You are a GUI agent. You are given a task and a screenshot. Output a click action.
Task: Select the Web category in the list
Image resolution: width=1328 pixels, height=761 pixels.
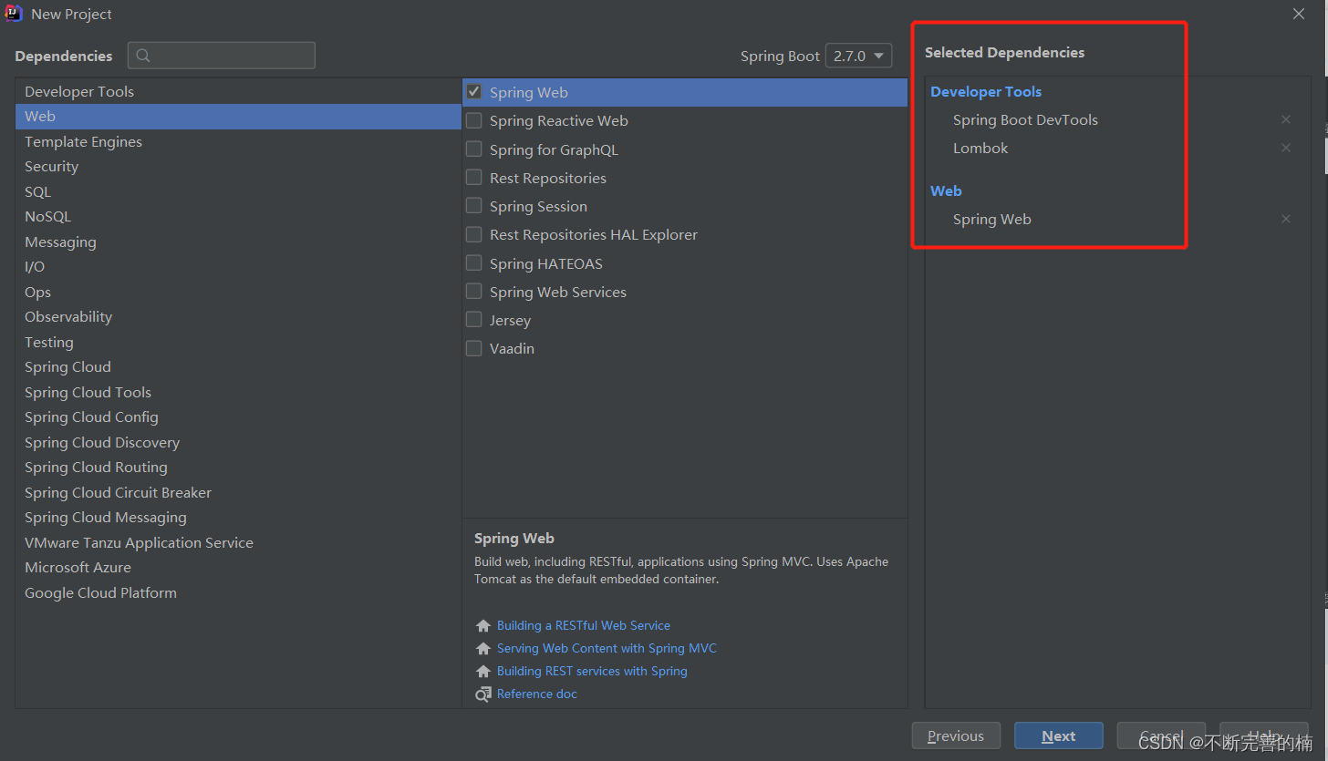pyautogui.click(x=238, y=117)
